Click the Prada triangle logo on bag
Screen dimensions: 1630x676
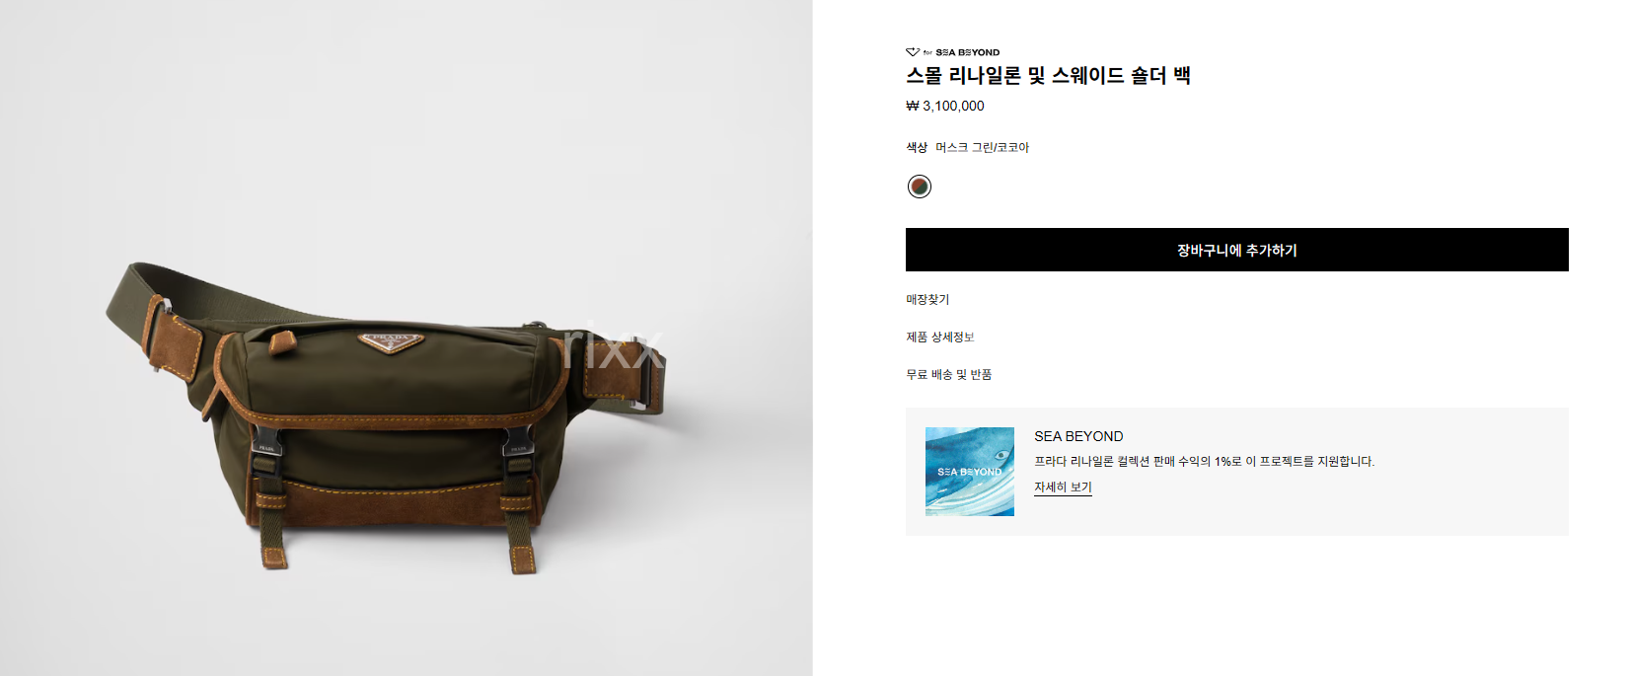point(391,341)
